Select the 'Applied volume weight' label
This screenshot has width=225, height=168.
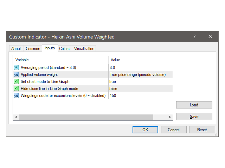[39, 75]
